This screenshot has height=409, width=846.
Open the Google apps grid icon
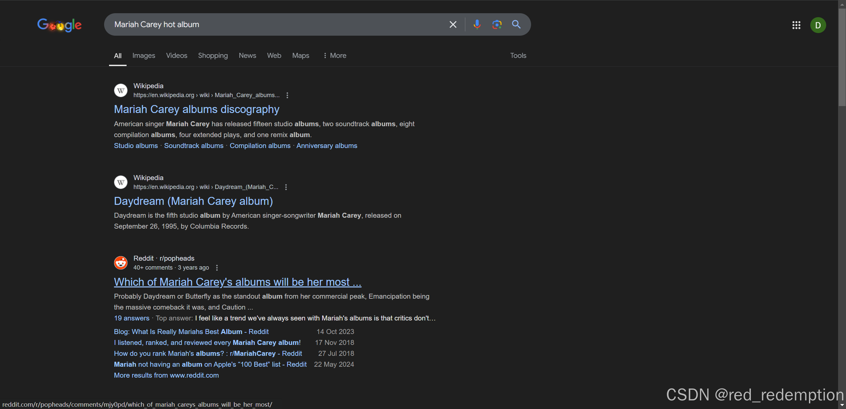796,25
